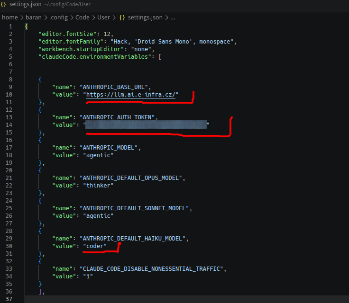Click the "agentic" value on line 26
The height and width of the screenshot is (303, 349).
tap(98, 215)
